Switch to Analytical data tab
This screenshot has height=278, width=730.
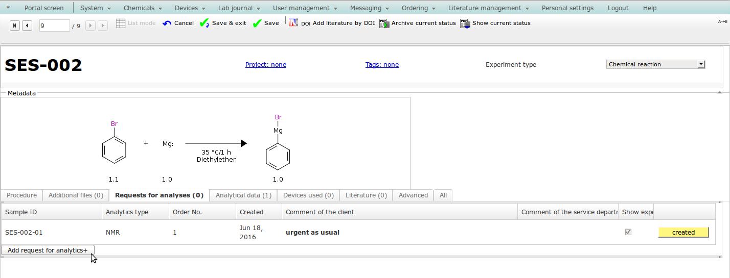pyautogui.click(x=243, y=195)
